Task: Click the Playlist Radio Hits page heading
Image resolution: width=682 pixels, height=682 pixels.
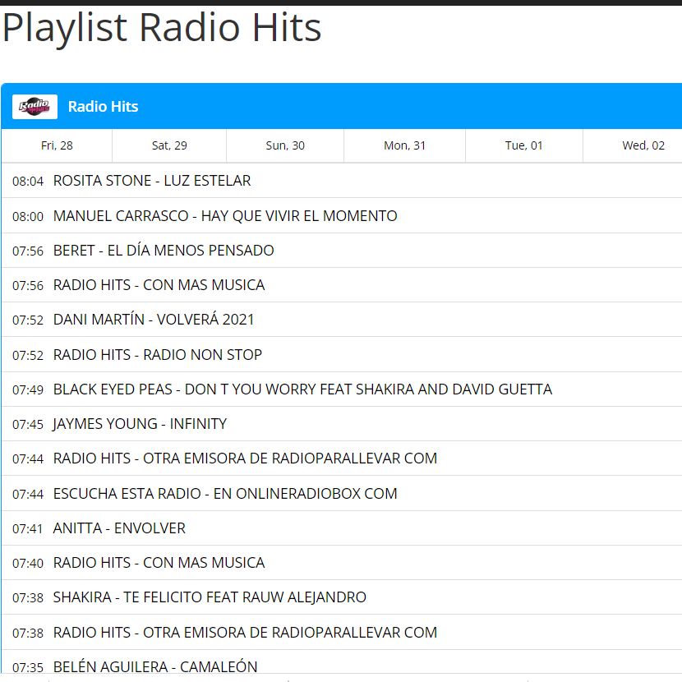Action: (x=162, y=28)
